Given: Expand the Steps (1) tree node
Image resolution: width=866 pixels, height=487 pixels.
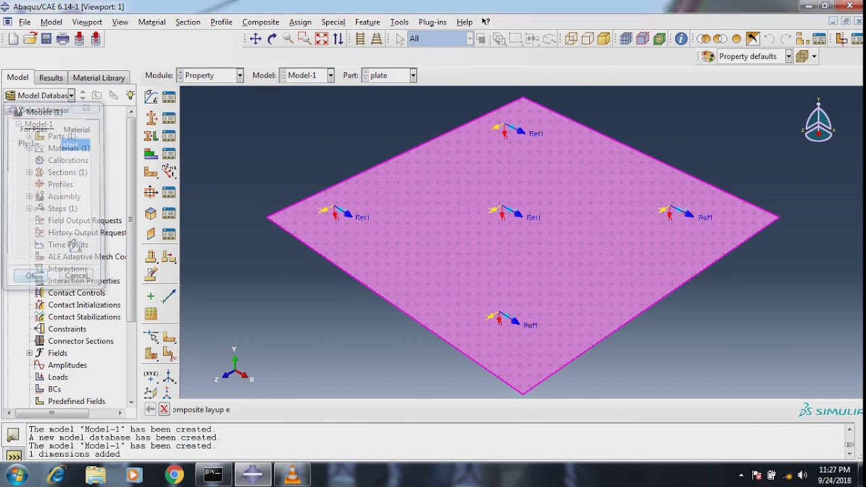Looking at the screenshot, I should click(29, 208).
